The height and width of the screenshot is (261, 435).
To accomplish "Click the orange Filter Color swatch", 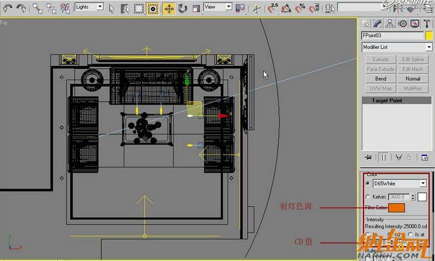I will (397, 208).
